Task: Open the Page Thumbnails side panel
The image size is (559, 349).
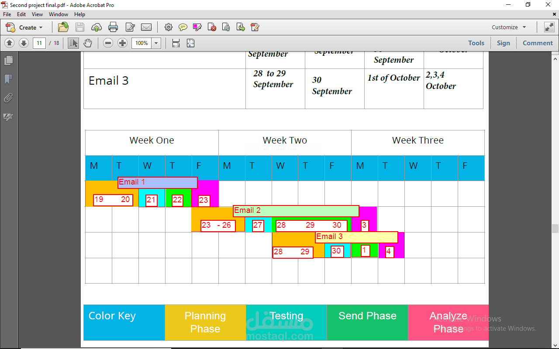Action: [8, 60]
